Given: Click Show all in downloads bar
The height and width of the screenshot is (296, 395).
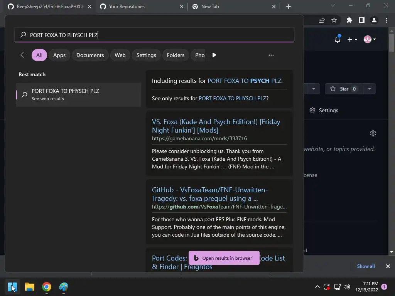Looking at the screenshot, I should coord(366,266).
